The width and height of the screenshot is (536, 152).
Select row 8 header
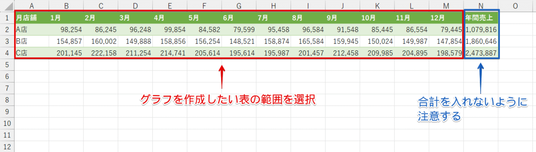7,100
